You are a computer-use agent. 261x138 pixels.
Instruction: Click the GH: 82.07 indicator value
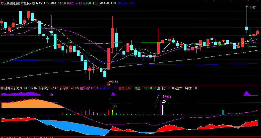click(x=31, y=88)
